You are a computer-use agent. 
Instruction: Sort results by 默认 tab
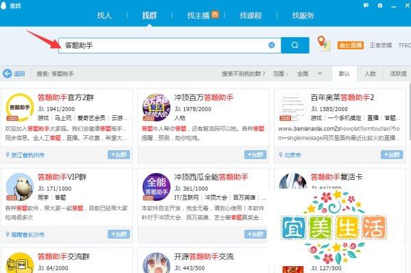click(x=345, y=74)
